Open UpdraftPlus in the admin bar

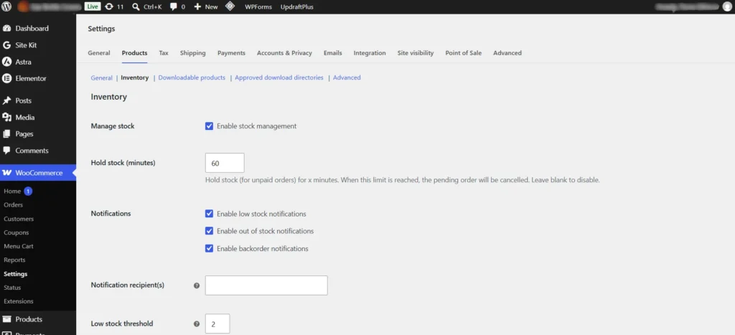click(296, 6)
